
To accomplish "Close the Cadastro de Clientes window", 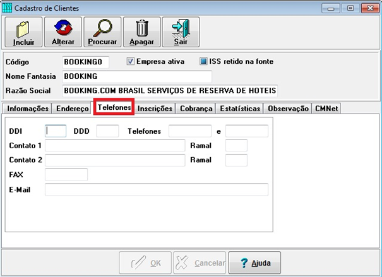I will pyautogui.click(x=370, y=8).
